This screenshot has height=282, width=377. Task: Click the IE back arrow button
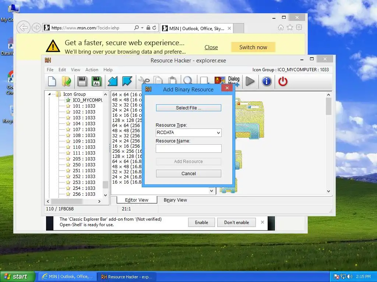[23, 28]
